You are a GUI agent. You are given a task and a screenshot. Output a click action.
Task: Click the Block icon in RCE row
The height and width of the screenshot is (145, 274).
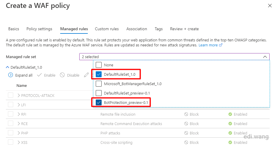186,124
